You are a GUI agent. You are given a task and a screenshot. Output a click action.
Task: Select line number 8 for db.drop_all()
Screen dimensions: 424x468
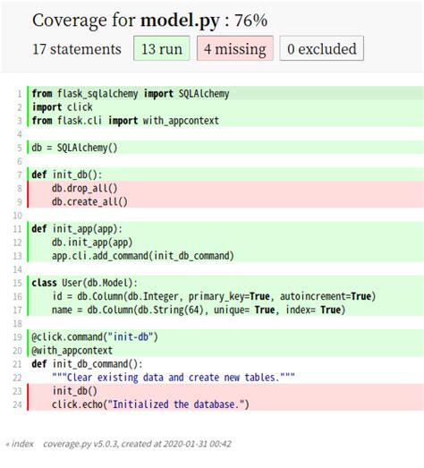click(x=20, y=188)
